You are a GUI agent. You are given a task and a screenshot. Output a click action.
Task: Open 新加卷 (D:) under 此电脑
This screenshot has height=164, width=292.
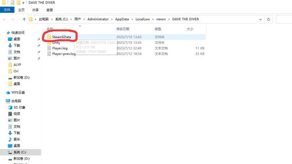pos(21,159)
